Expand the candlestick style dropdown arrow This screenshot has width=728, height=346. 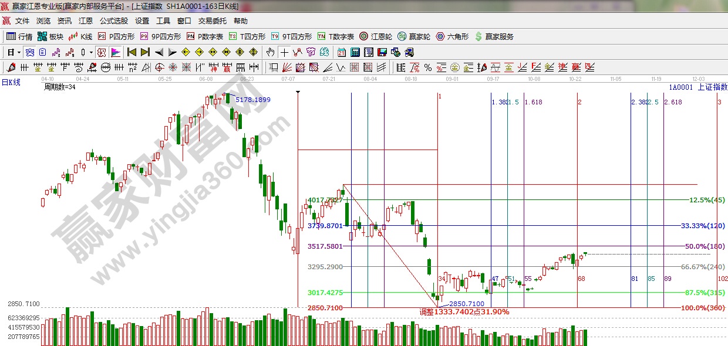[91, 52]
